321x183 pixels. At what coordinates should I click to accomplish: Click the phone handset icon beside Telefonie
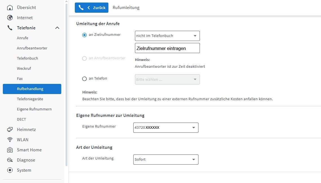10,28
